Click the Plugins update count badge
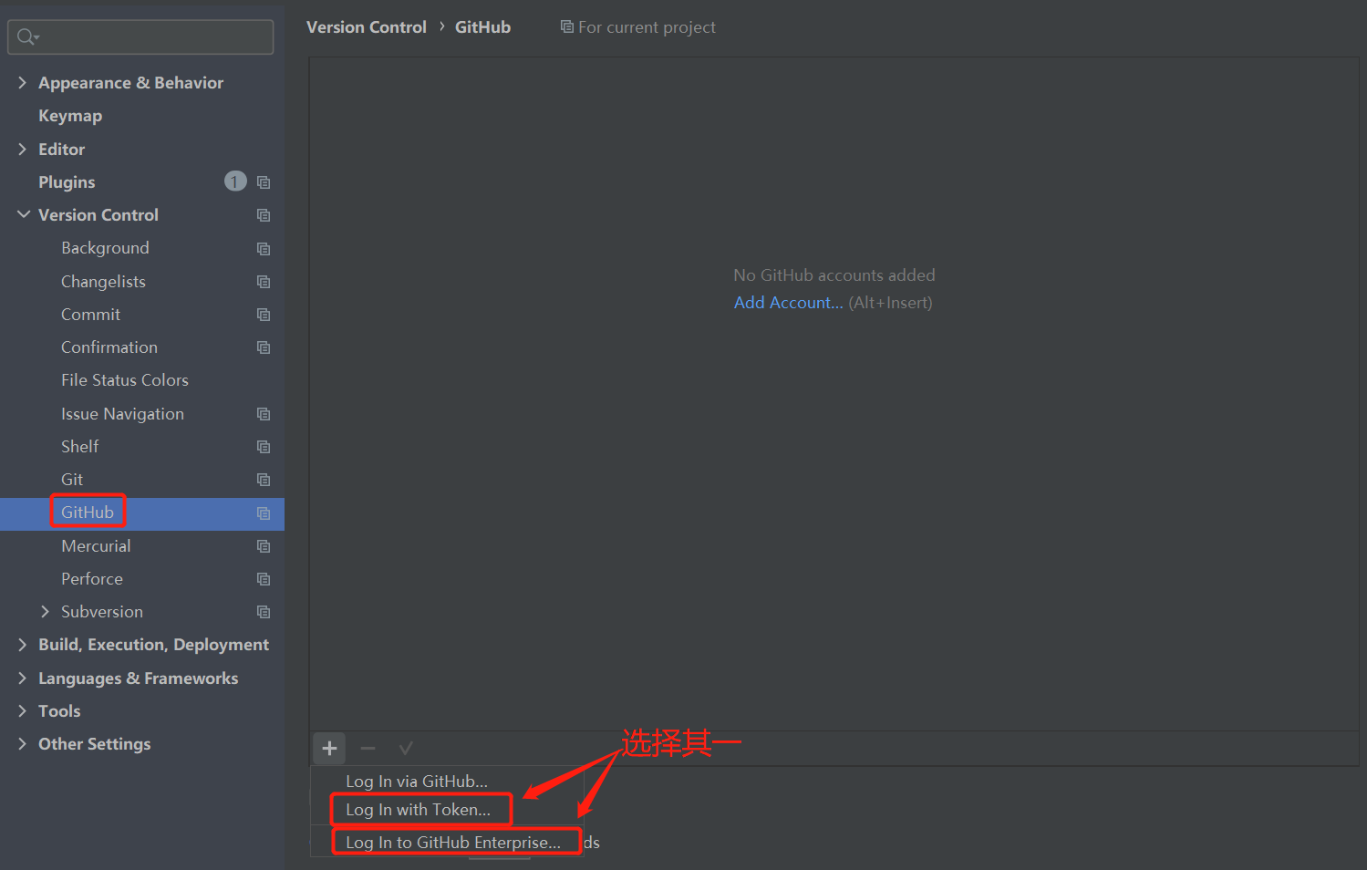The image size is (1367, 870). [x=235, y=181]
